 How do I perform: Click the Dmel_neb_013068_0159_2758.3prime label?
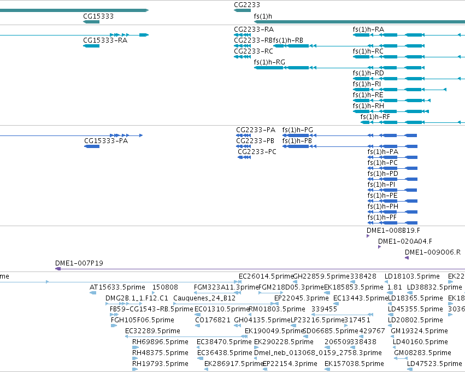coord(317,353)
